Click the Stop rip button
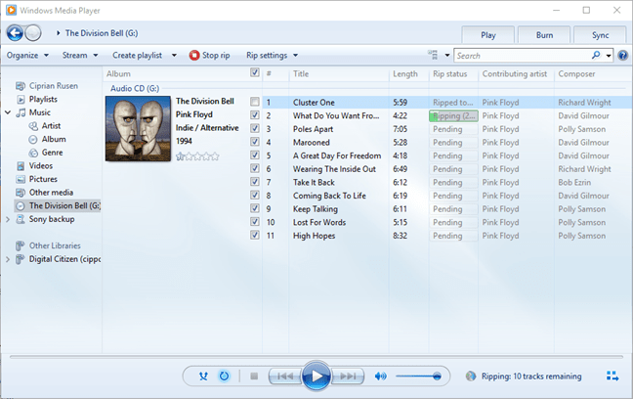Screen dimensions: 633x399 click(x=209, y=56)
